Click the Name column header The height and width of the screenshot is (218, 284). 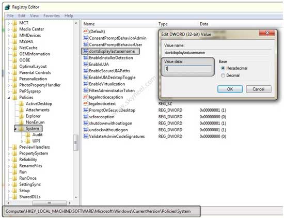(x=89, y=24)
